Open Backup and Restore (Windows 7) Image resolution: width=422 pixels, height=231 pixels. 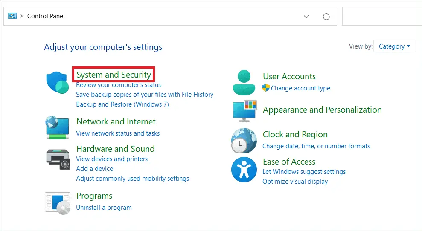(122, 104)
